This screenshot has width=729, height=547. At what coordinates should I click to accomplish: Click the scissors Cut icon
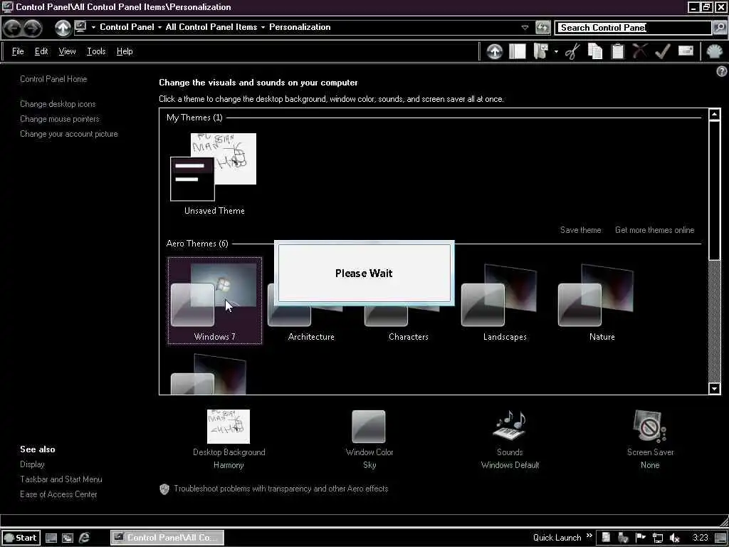click(572, 51)
